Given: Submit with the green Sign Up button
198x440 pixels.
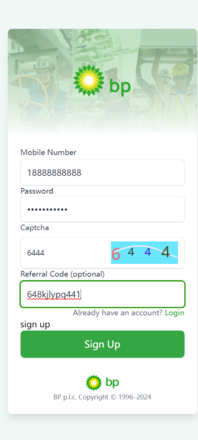Looking at the screenshot, I should tap(102, 344).
